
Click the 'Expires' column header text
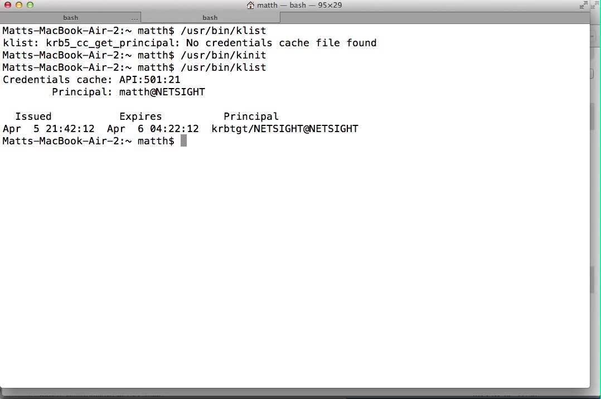tap(140, 116)
